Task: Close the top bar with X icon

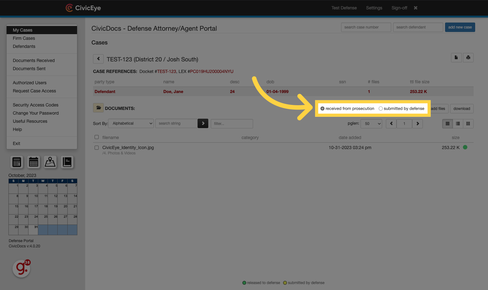Action: (x=416, y=8)
